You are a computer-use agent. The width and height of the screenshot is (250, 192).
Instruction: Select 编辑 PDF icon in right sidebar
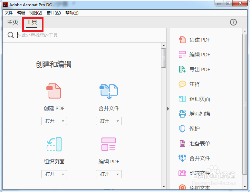point(182,54)
